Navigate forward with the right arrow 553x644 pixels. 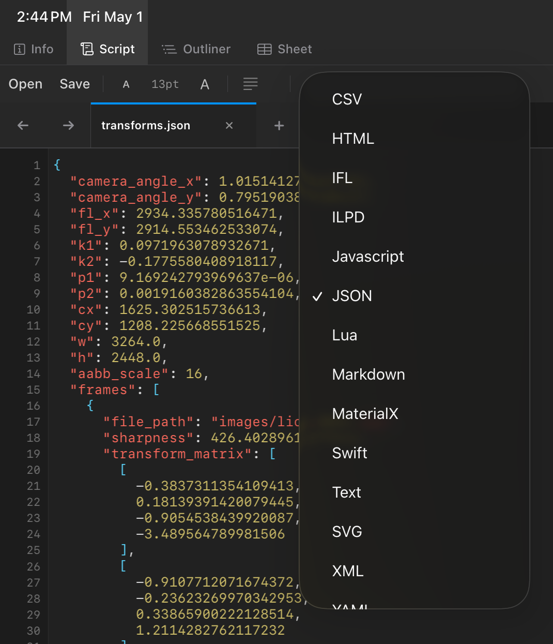(68, 125)
